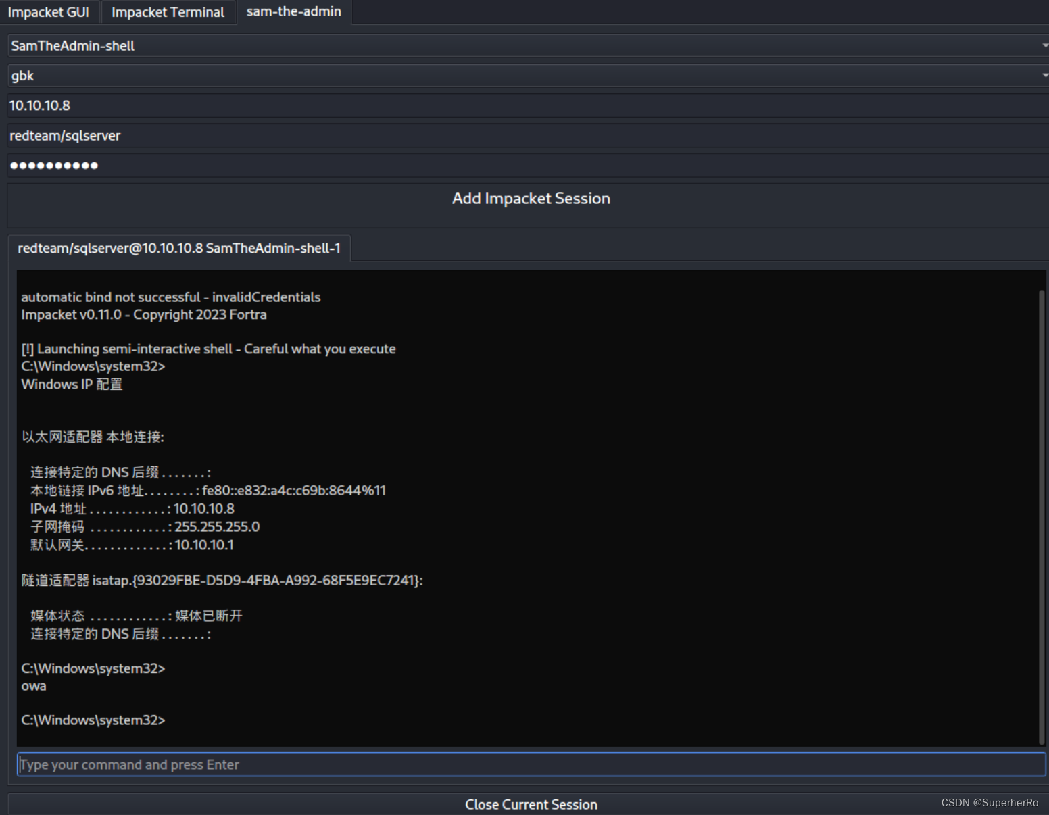
Task: Click the Add Impacket Session button
Action: pos(531,198)
